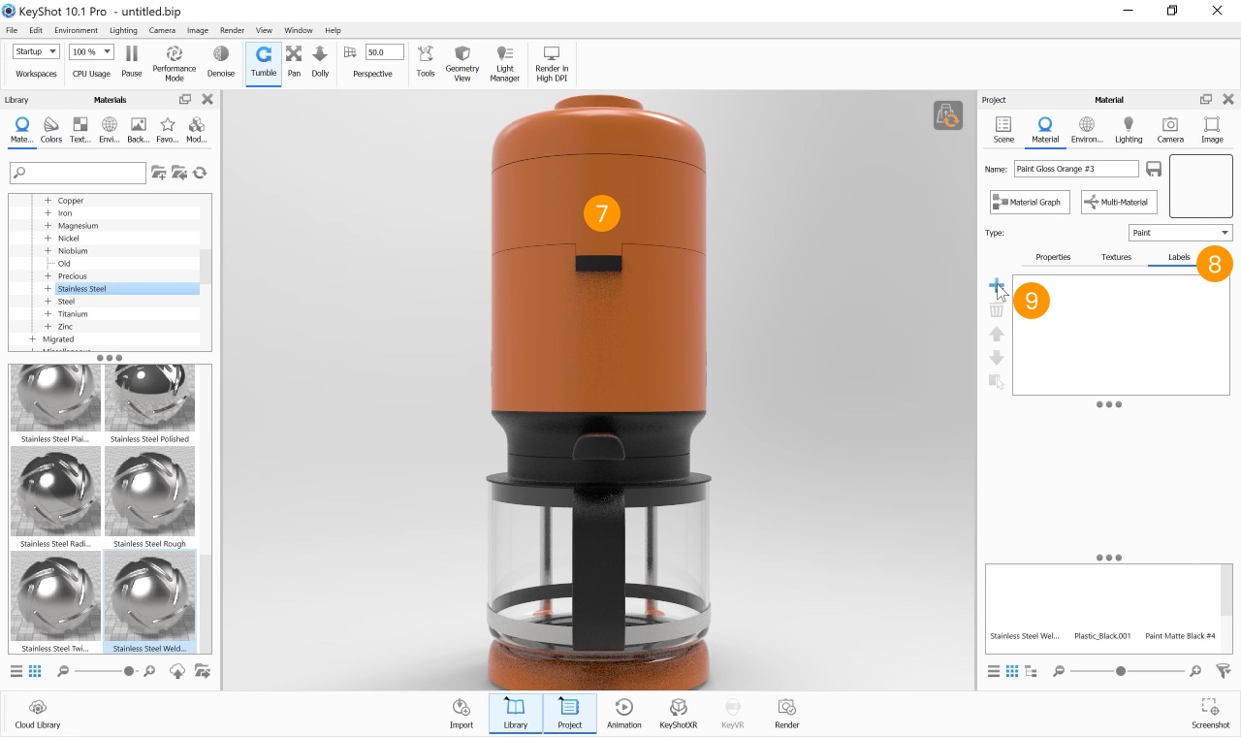The width and height of the screenshot is (1241, 737).
Task: Open the Geometry View
Action: point(462,61)
